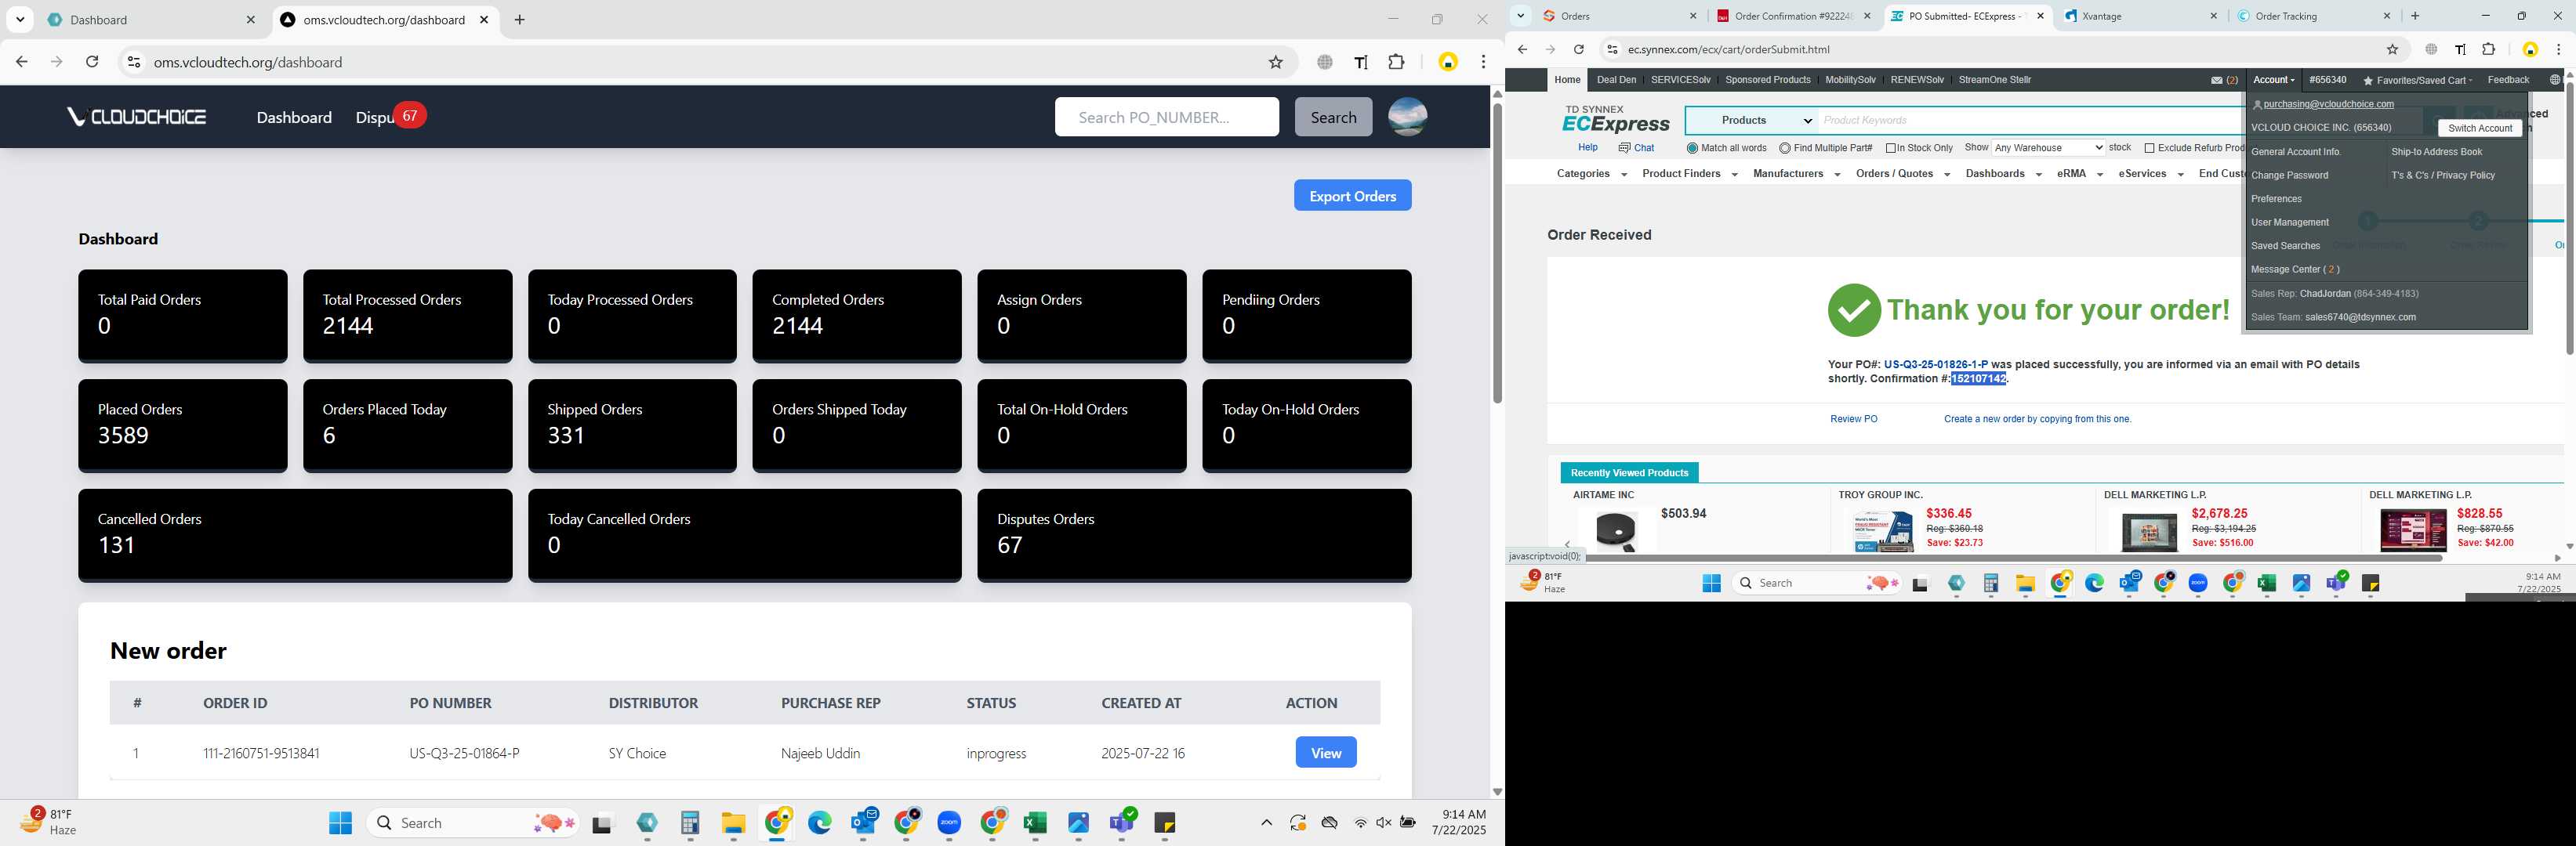Bookmark the oms.vcloudtech.org dashboard page with the star

1275,62
